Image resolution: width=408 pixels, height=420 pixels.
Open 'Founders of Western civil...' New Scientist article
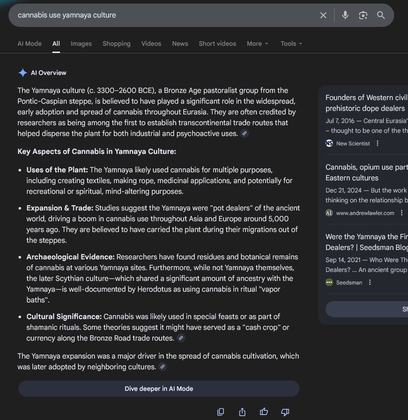pyautogui.click(x=366, y=103)
